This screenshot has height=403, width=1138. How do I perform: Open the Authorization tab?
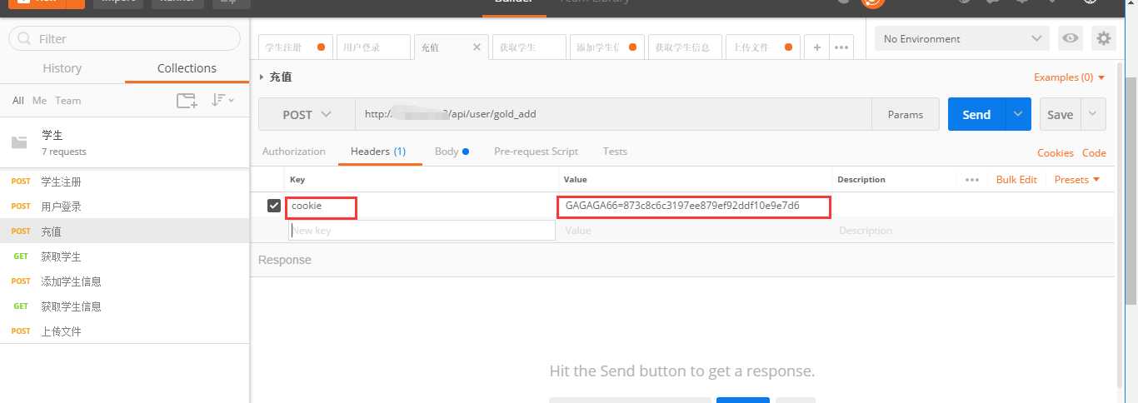pos(293,152)
